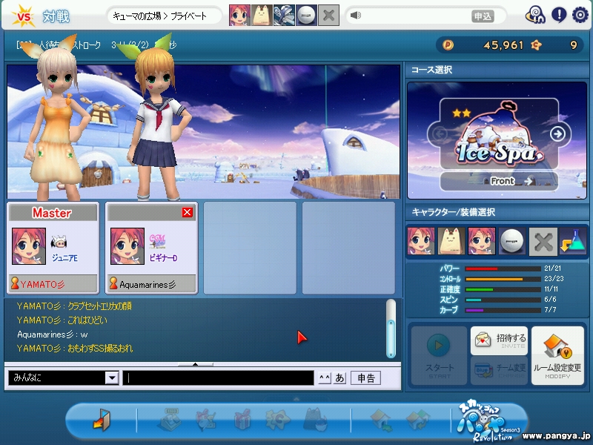593x445 pixels.
Task: Focus the chat message input field
Action: 218,378
